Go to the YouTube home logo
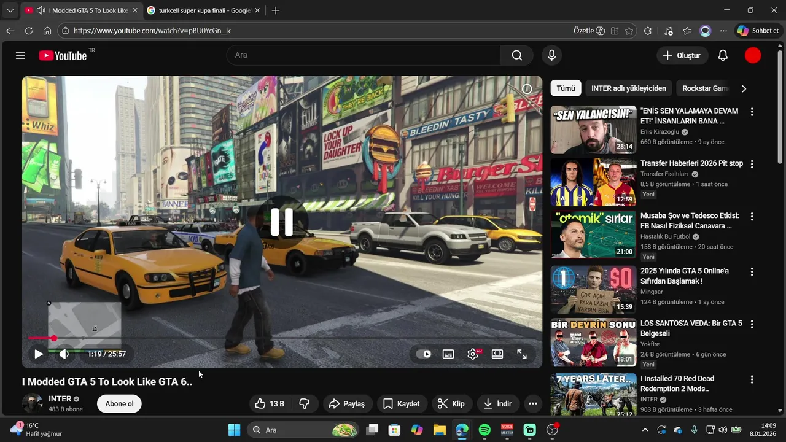786x442 pixels. tap(63, 55)
